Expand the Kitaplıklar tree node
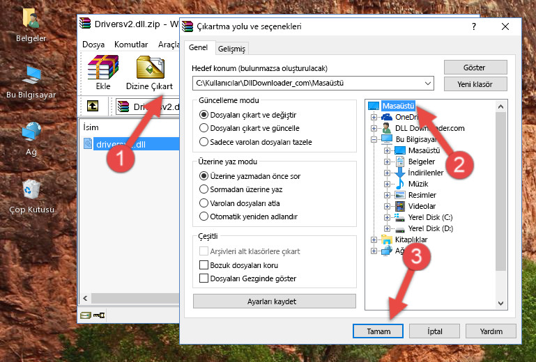 click(374, 239)
